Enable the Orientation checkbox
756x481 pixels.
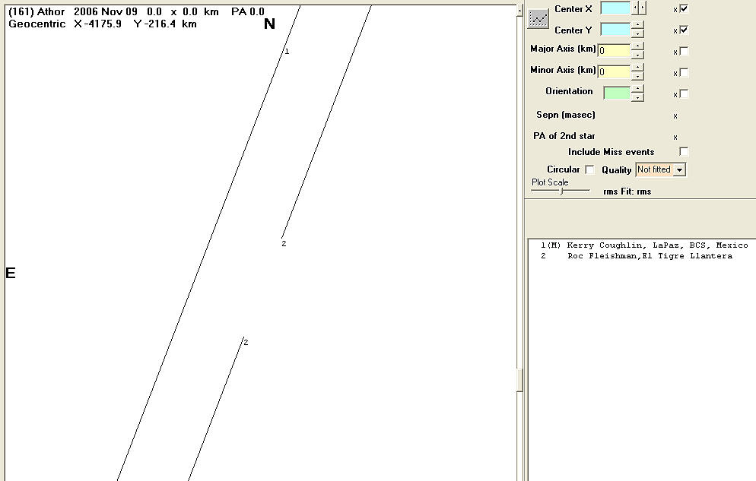(x=684, y=93)
